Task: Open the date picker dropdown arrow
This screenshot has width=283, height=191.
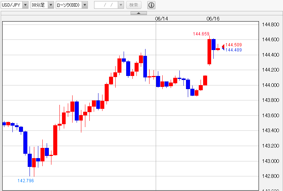Action: [121, 5]
